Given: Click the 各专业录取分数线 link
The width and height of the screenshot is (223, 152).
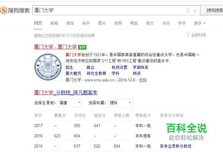Looking at the screenshot, I should 176,146.
